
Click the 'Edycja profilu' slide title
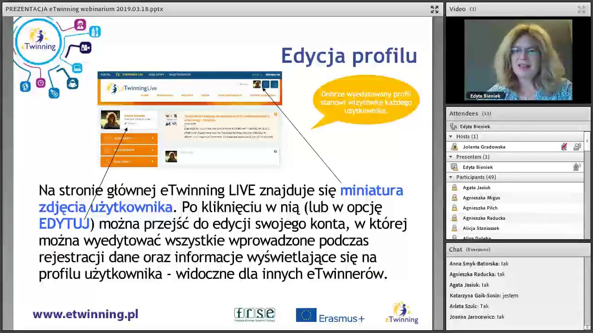click(x=349, y=55)
